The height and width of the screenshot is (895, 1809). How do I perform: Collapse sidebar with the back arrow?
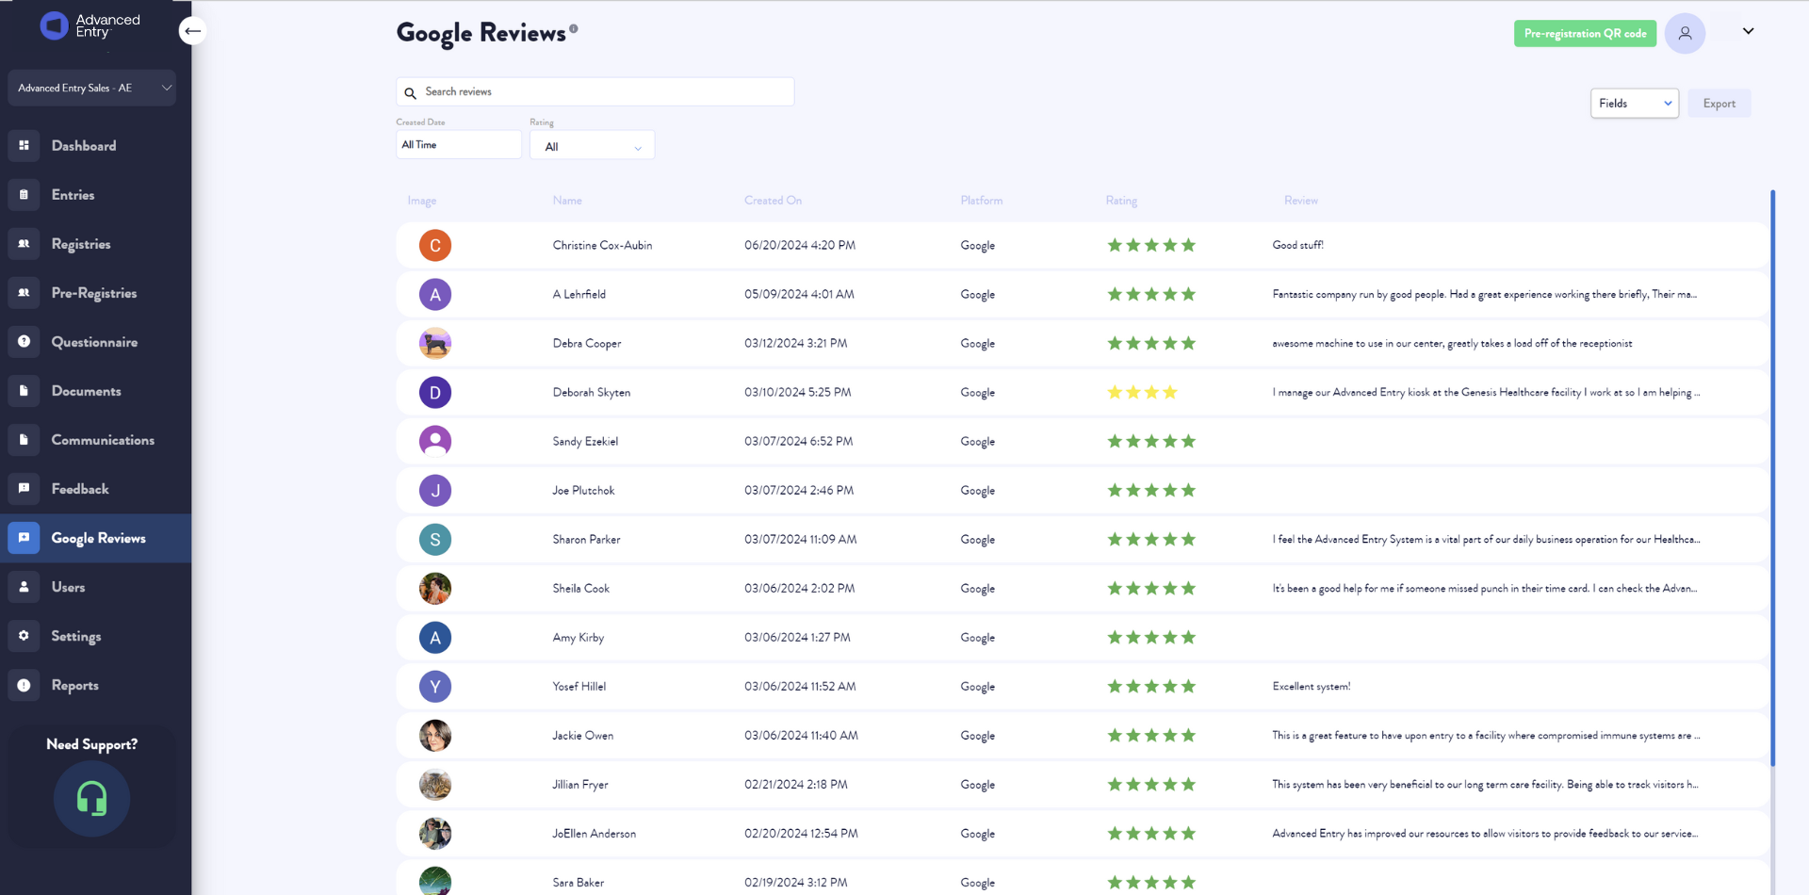pyautogui.click(x=192, y=31)
